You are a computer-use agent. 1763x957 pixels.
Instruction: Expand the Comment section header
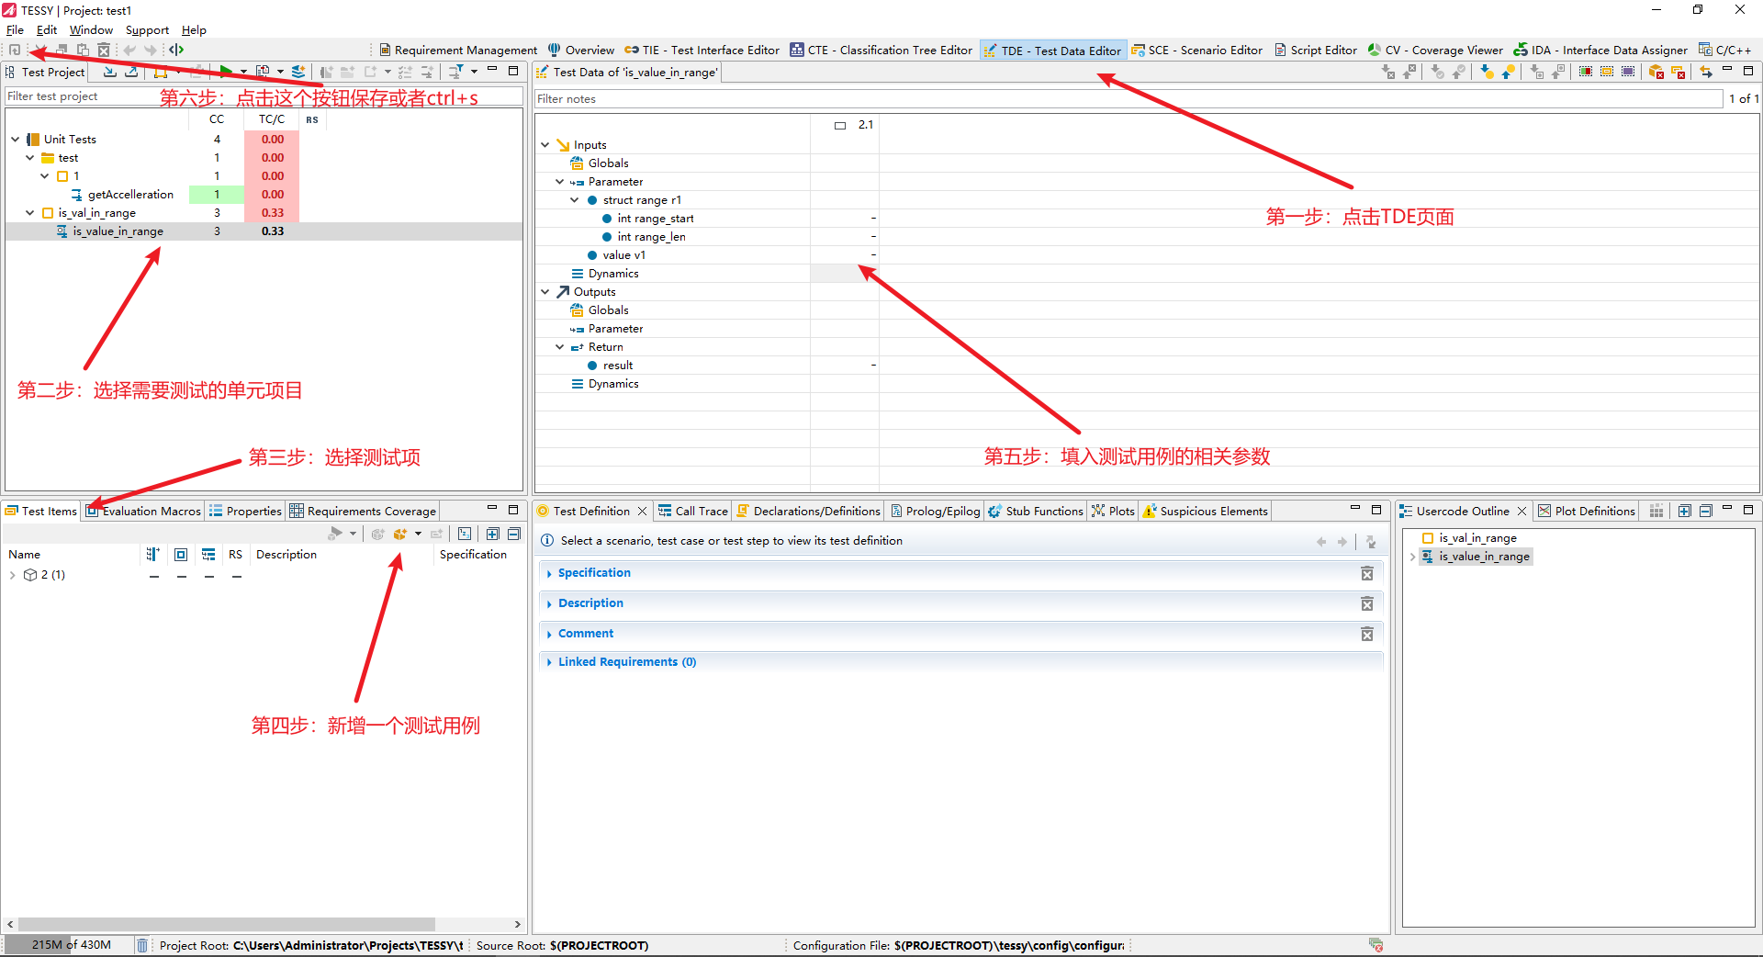tap(586, 634)
